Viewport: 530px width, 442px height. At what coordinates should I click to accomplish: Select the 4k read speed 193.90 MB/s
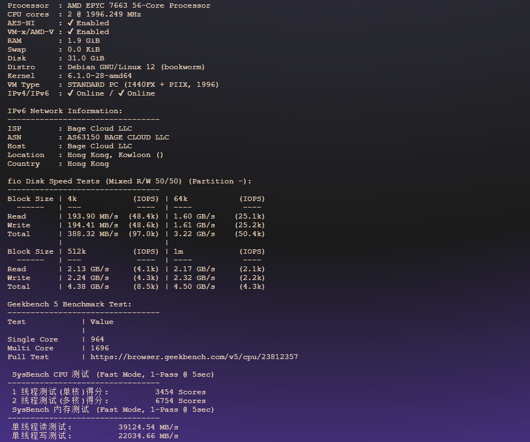click(92, 216)
